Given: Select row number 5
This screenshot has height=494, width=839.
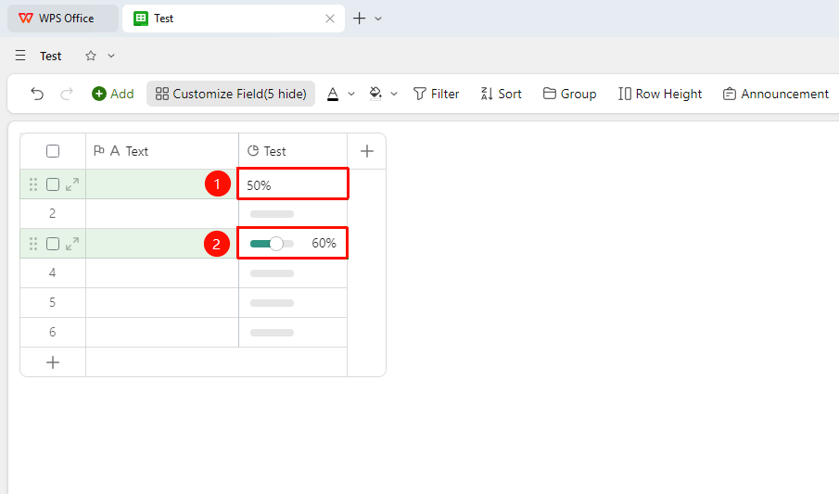Looking at the screenshot, I should tap(53, 302).
